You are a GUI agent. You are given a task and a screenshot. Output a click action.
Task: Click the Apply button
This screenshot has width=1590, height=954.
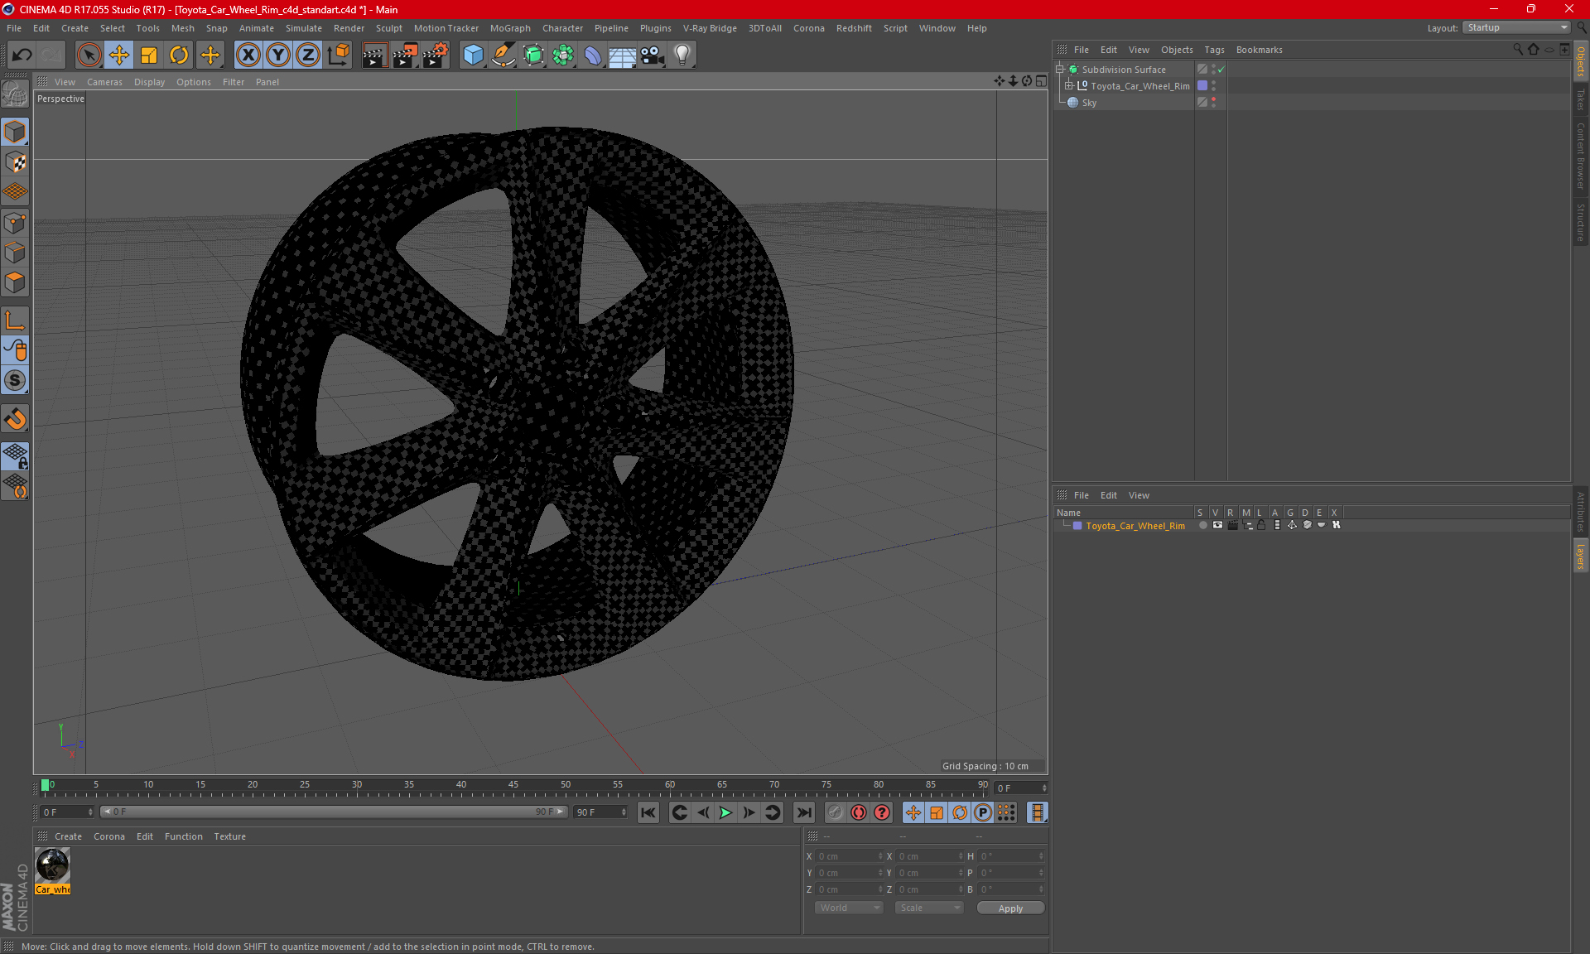click(x=1009, y=908)
